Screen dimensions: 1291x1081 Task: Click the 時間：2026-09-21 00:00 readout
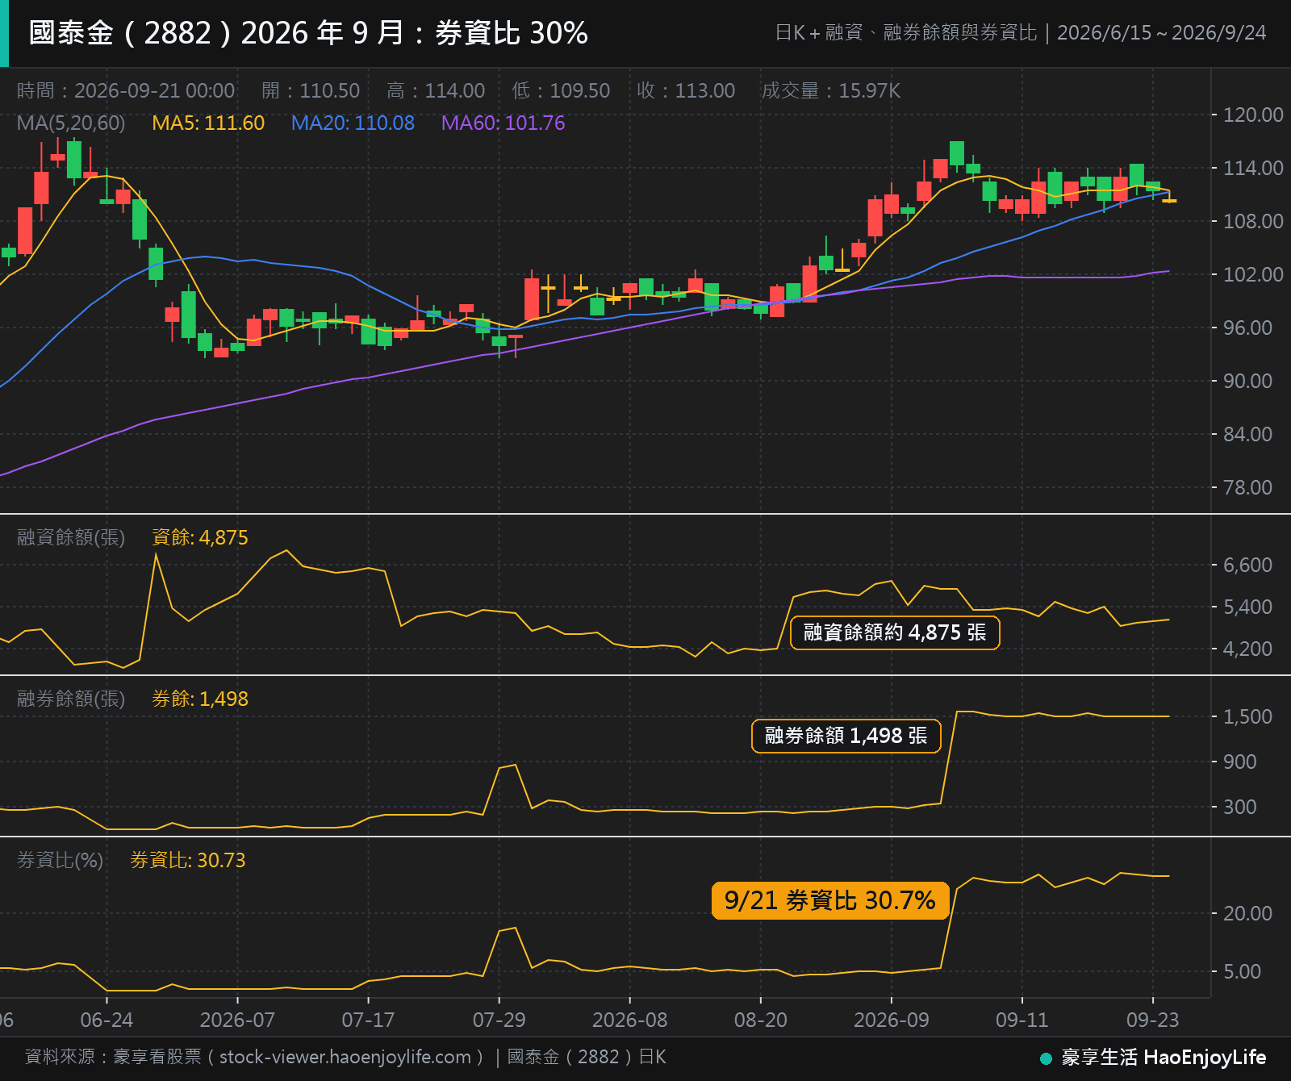[126, 90]
